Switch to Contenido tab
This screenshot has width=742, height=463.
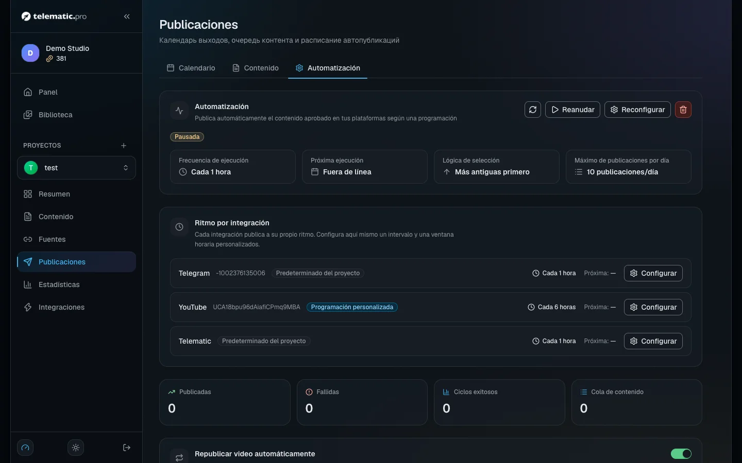coord(256,68)
